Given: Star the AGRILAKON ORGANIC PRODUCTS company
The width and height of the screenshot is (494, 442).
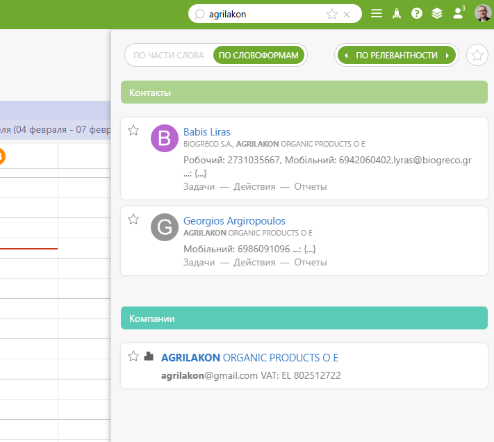Looking at the screenshot, I should pos(133,356).
